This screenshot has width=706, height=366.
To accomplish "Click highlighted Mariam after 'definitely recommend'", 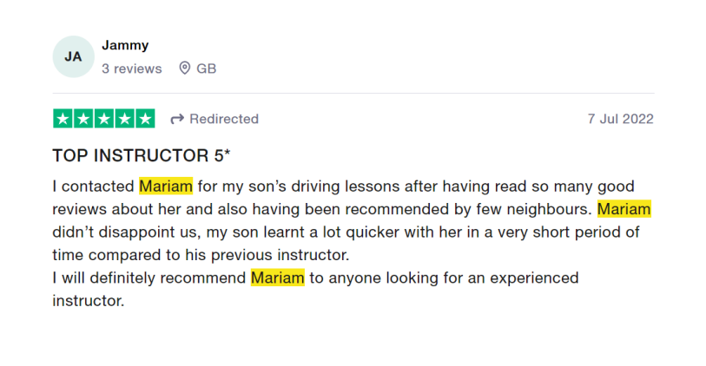I will [x=277, y=278].
